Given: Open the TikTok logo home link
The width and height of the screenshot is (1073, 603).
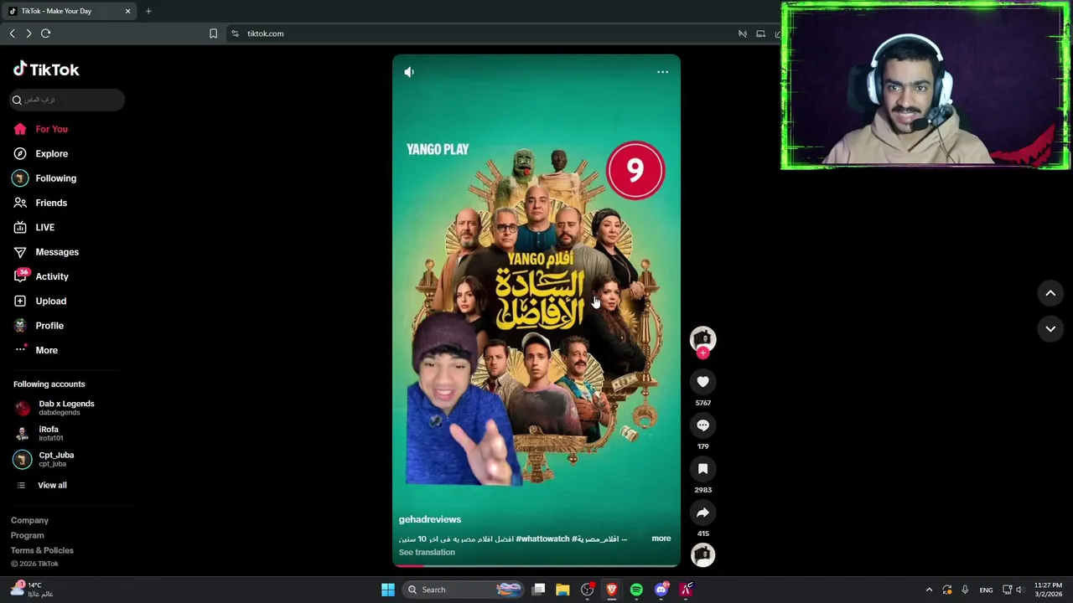Looking at the screenshot, I should (46, 70).
